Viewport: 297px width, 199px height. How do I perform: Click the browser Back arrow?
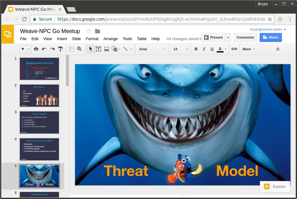click(7, 19)
